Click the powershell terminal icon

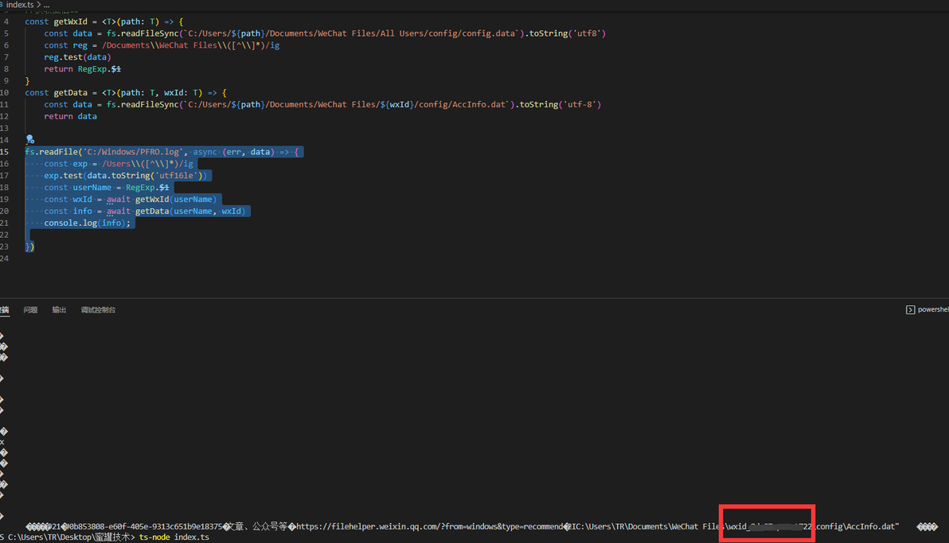[x=910, y=309]
